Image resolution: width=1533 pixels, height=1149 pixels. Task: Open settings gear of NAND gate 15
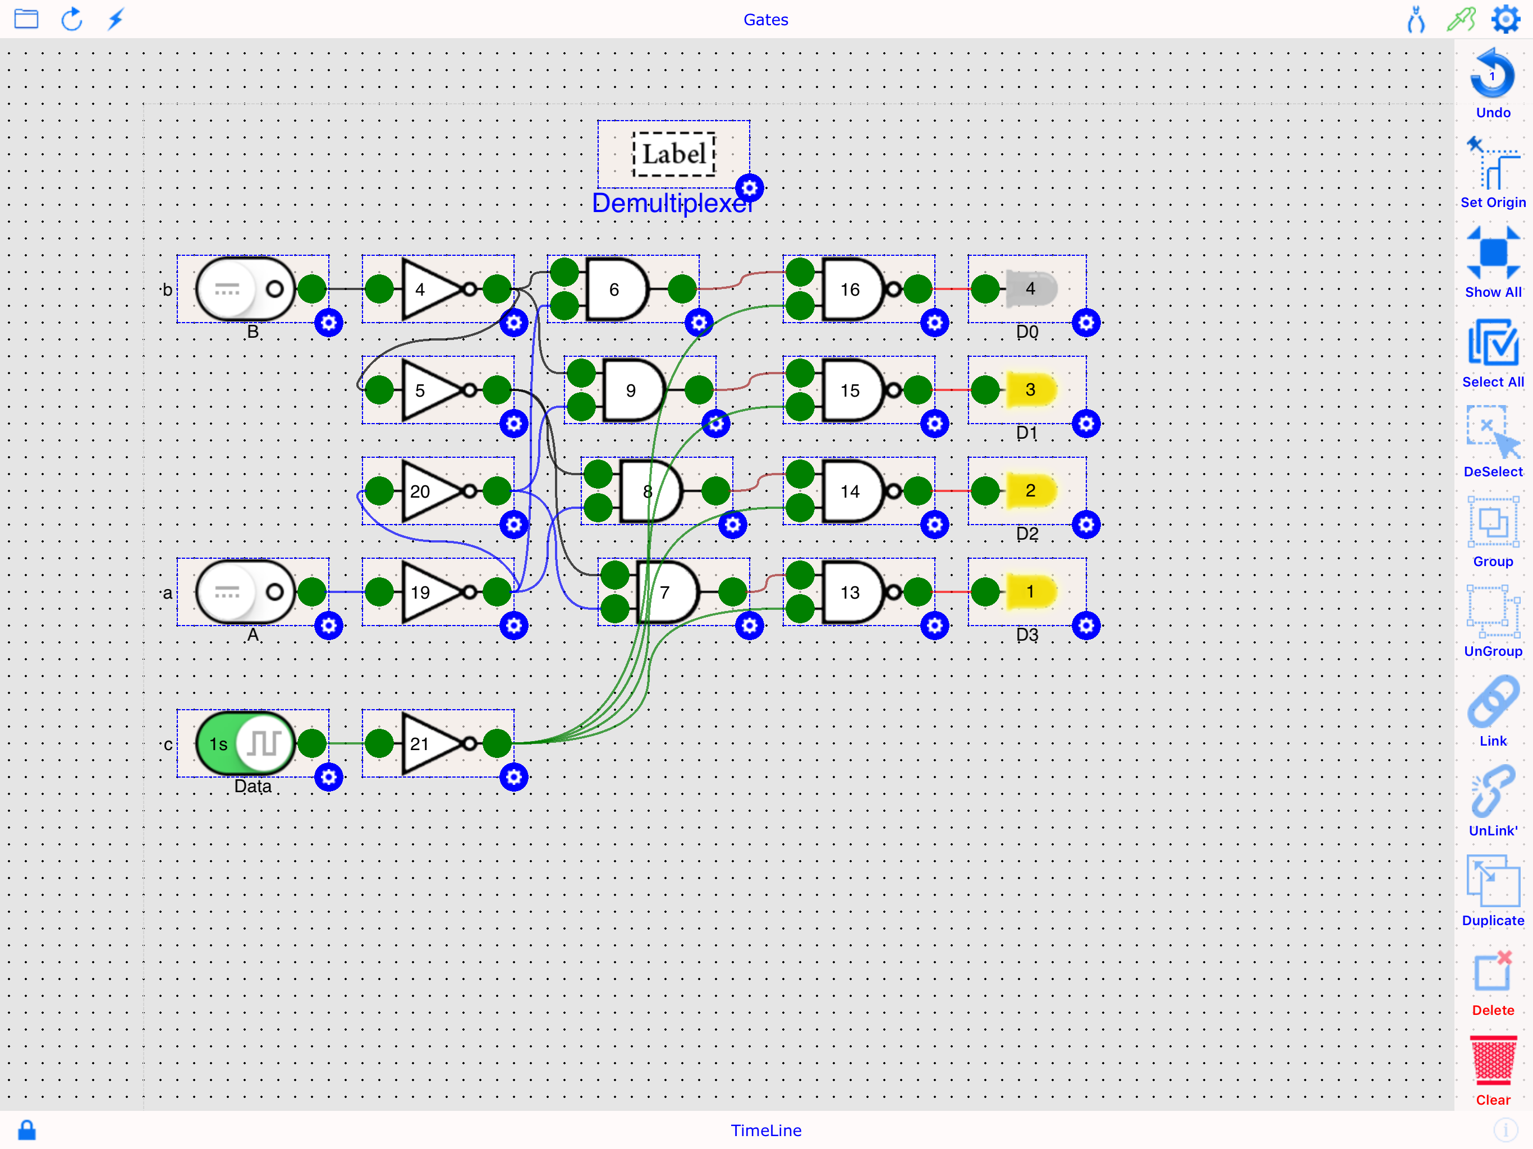[934, 424]
